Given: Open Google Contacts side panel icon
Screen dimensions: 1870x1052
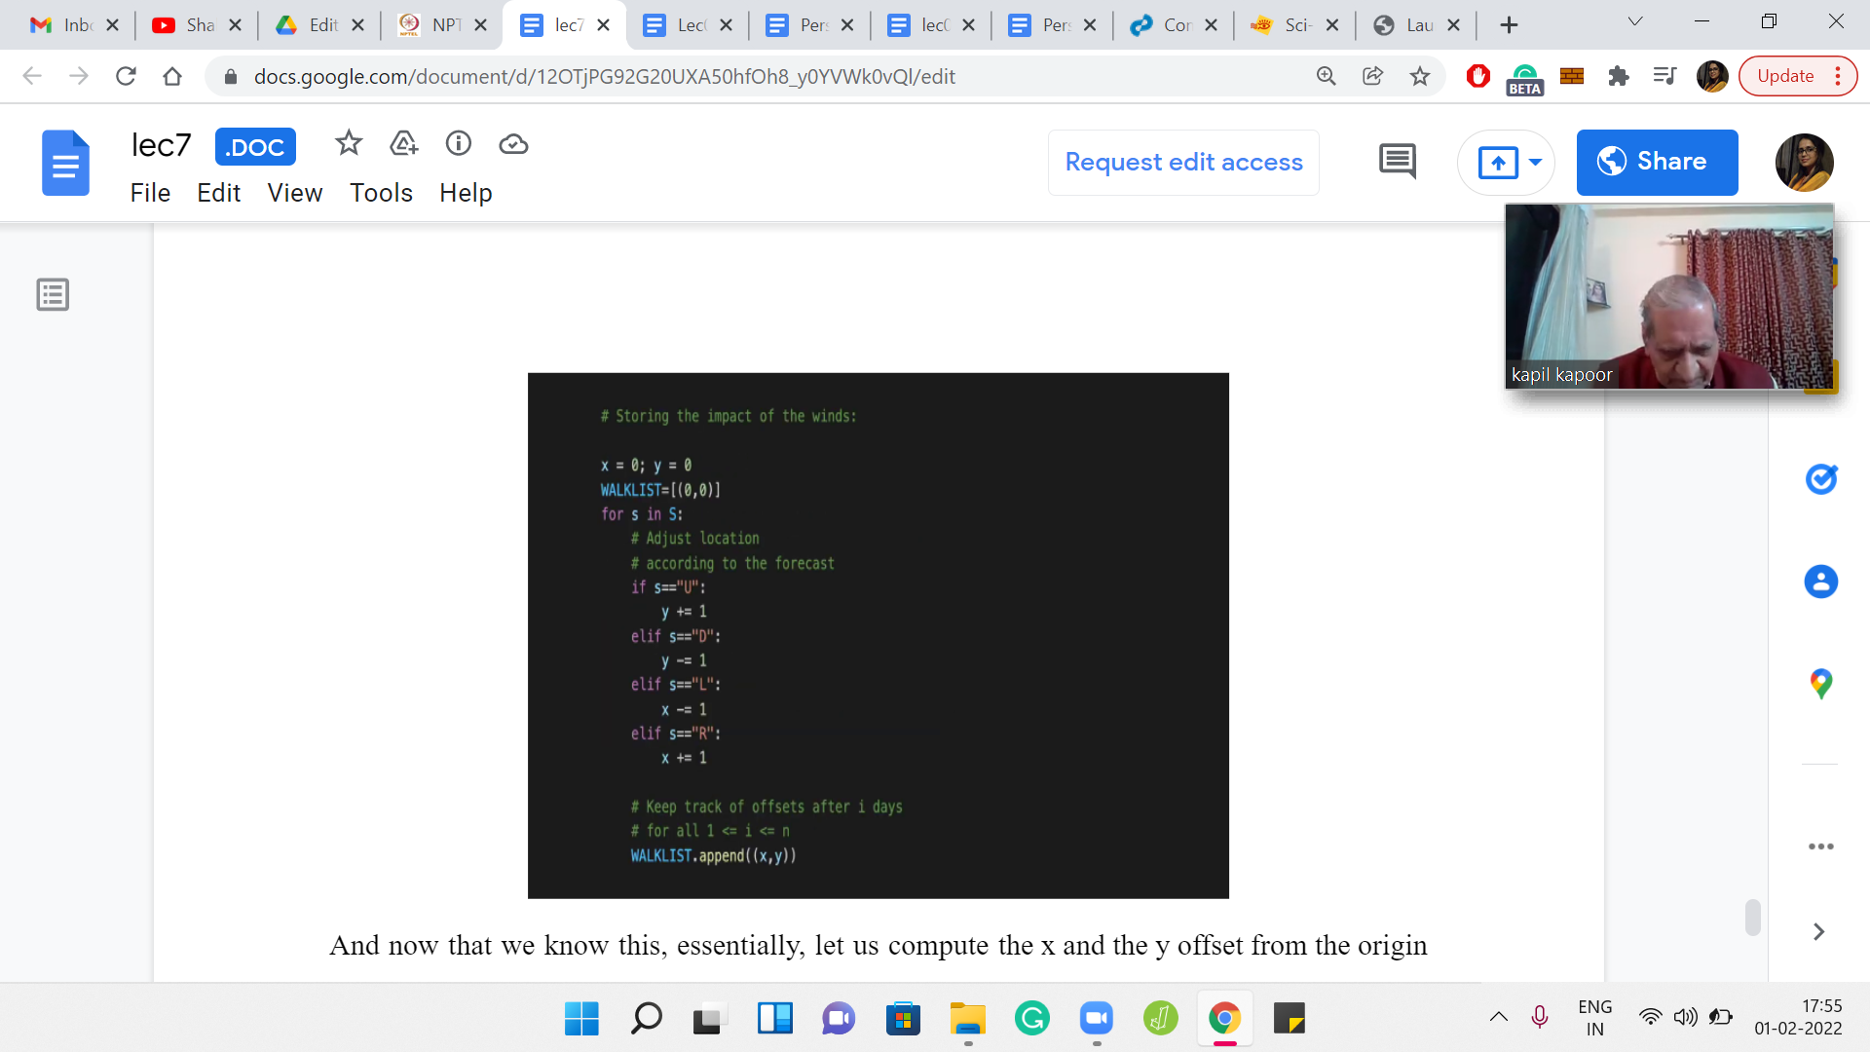Looking at the screenshot, I should tap(1820, 582).
